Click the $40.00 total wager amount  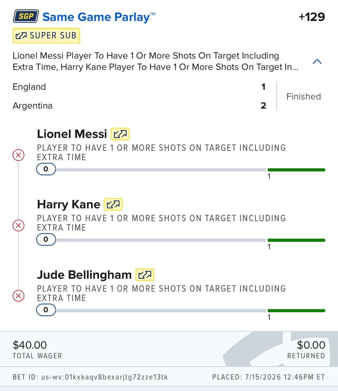[30, 345]
